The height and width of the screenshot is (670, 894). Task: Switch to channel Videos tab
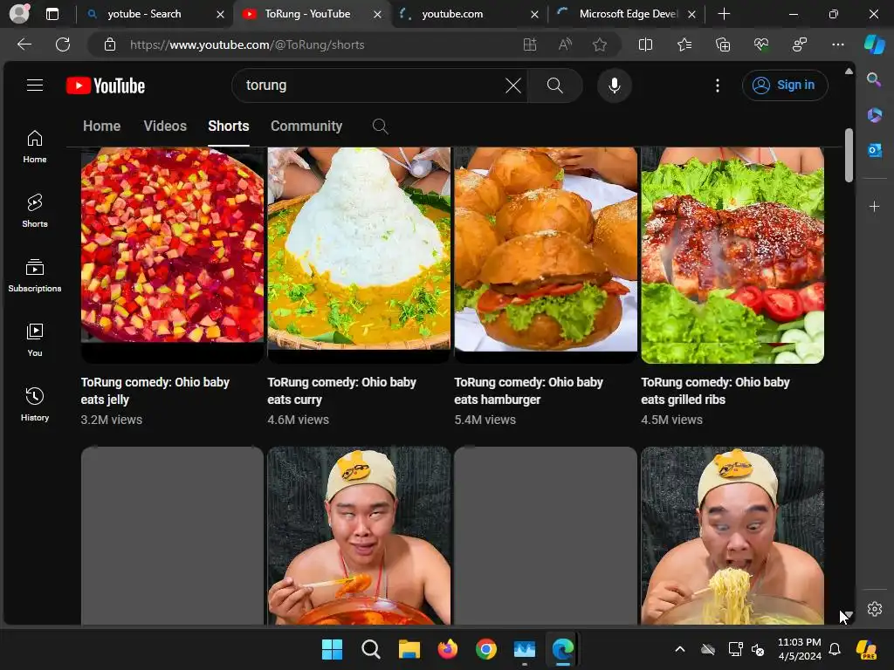coord(165,126)
